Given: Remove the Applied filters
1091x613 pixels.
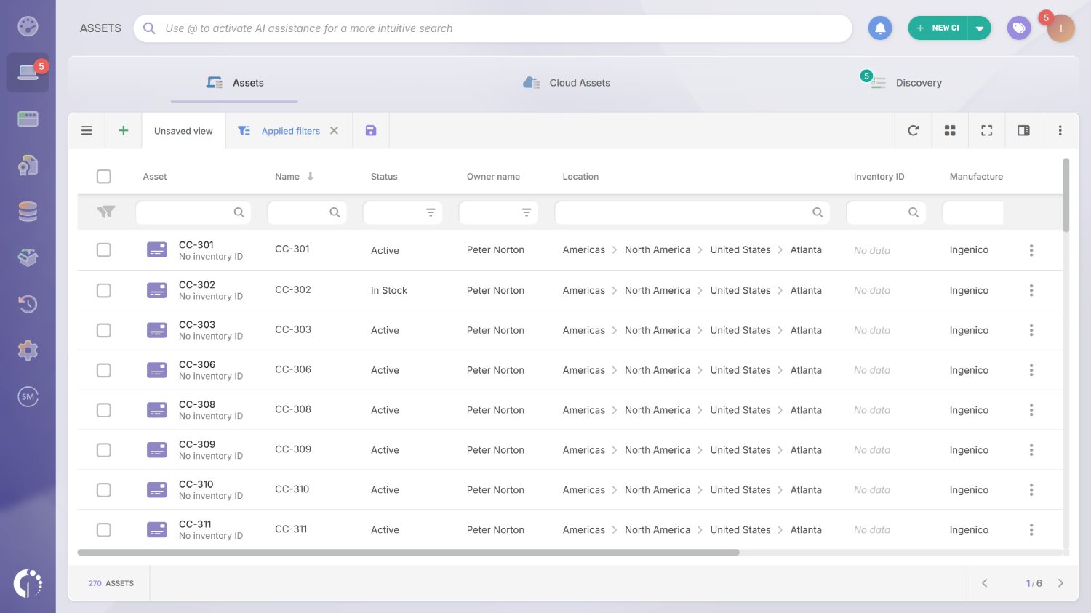Looking at the screenshot, I should (334, 130).
